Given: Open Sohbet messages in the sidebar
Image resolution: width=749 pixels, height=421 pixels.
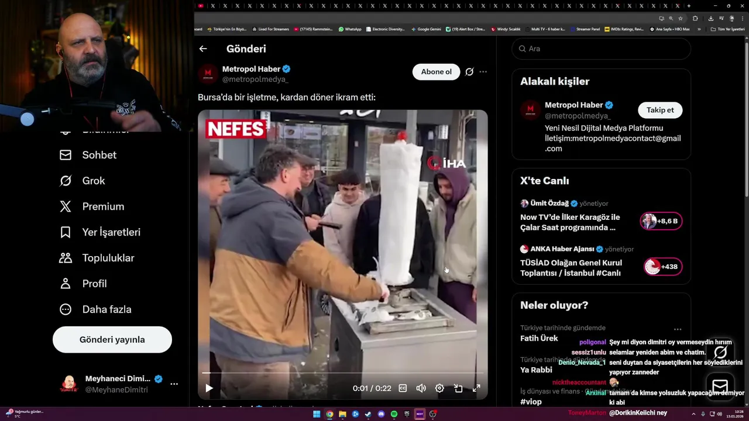Looking at the screenshot, I should (88, 155).
